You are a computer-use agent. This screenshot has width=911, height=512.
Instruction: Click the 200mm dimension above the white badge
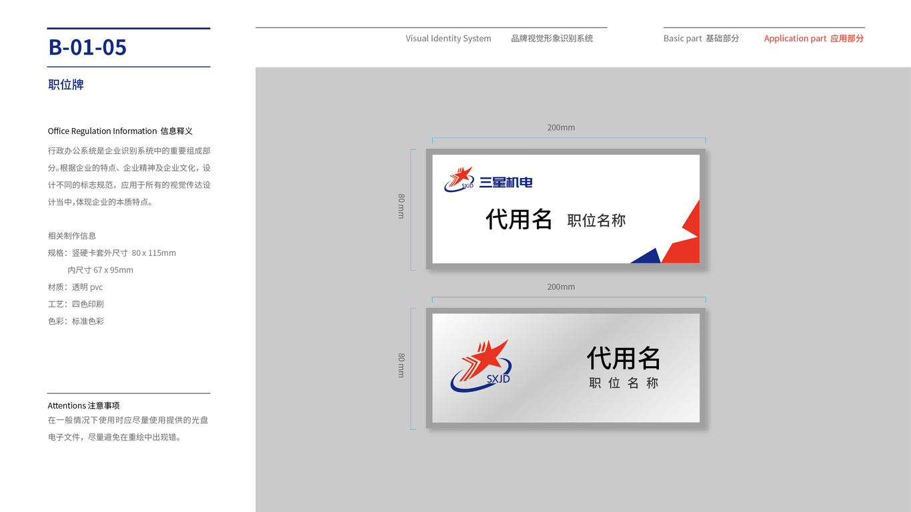point(561,127)
